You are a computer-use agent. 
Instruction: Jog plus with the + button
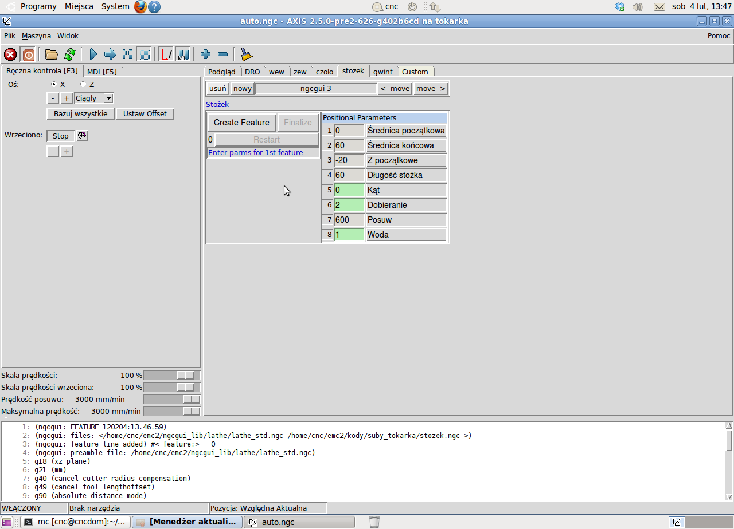(x=67, y=98)
